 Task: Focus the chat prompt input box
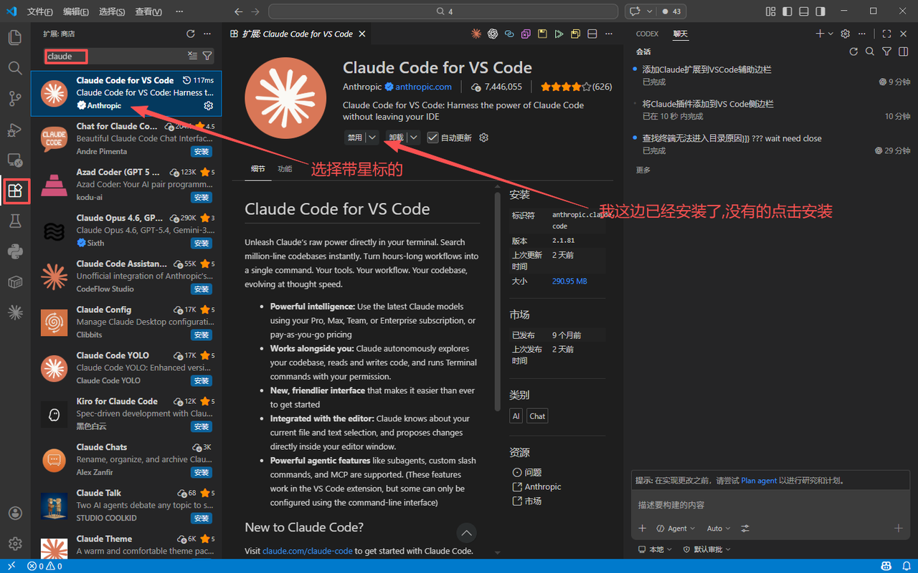(770, 505)
